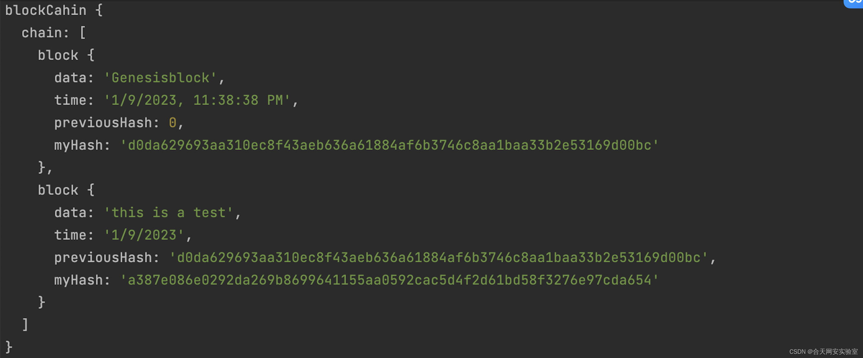
Task: Click the blue icon in top-right corner
Action: click(x=854, y=3)
